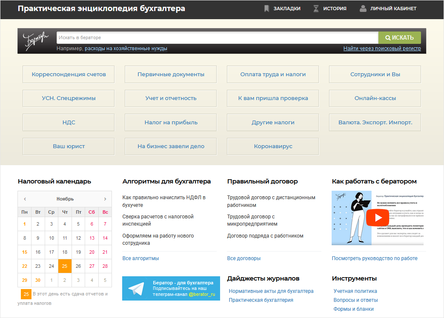Click the Ноябрь month label
Viewport: 444px width, 318px height.
point(65,199)
